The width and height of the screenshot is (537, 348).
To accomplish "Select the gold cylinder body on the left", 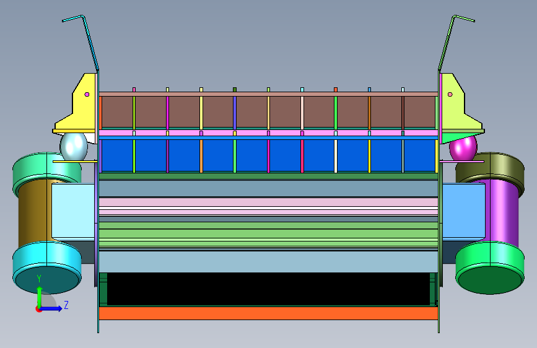I will tap(33, 212).
